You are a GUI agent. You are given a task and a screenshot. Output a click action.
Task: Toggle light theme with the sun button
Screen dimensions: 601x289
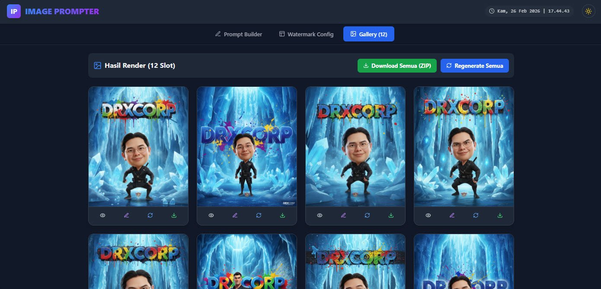(x=588, y=11)
